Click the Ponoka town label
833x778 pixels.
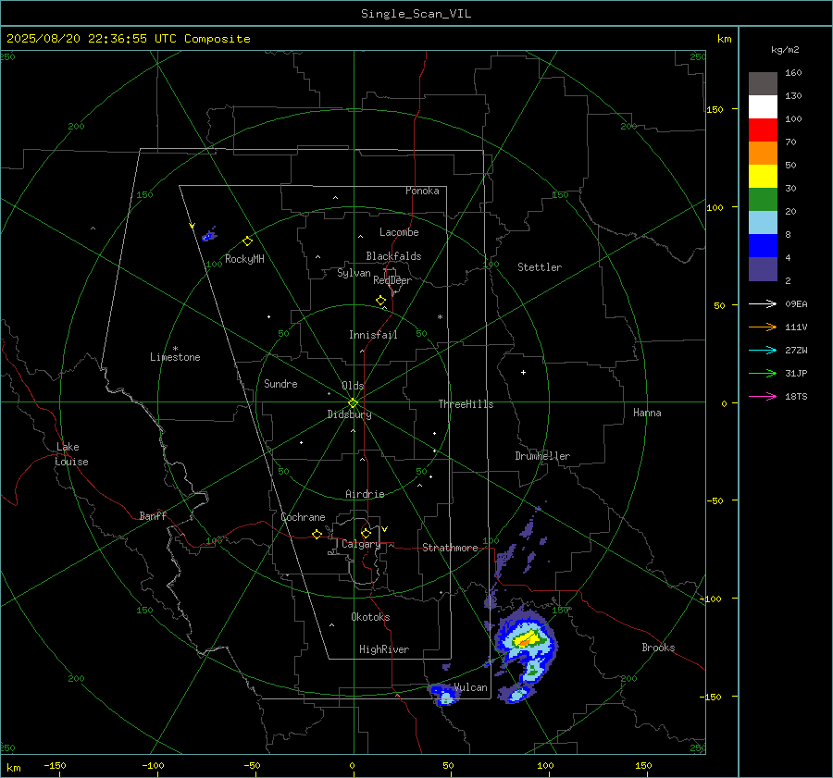[422, 191]
